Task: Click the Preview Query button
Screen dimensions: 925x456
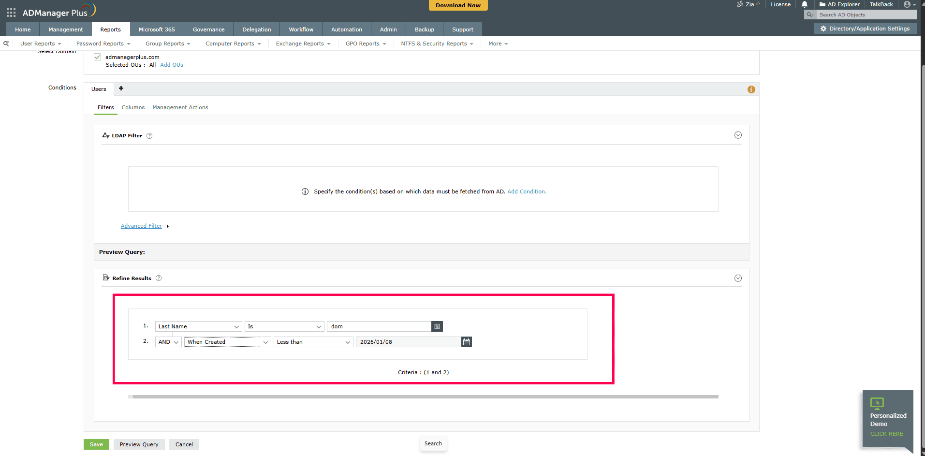Action: pos(139,444)
